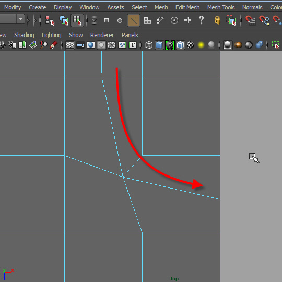Open the Window menu
The image size is (282, 282).
point(90,7)
